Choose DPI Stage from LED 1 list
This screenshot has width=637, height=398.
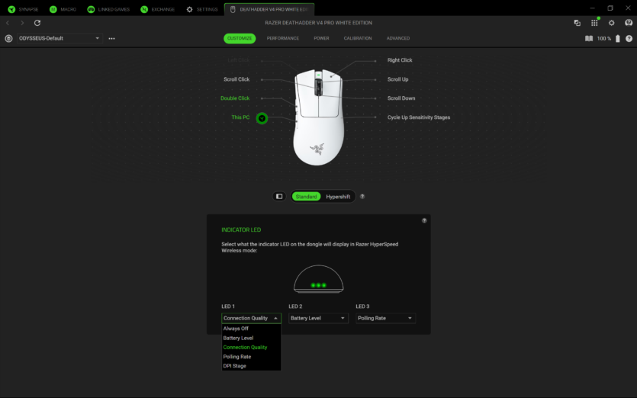coord(235,366)
